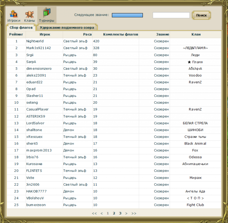Select player Nightworld in the list
Image resolution: width=228 pixels, height=223 pixels.
point(35,41)
